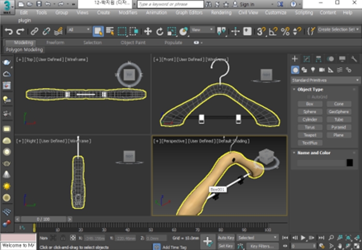This screenshot has height=250, width=362.
Task: Open the Standard Primitives dropdown
Action: coord(325,80)
